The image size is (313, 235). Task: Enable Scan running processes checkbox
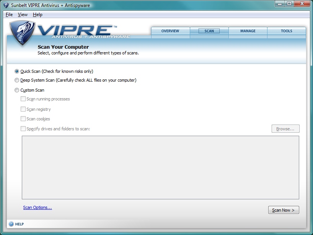23,99
